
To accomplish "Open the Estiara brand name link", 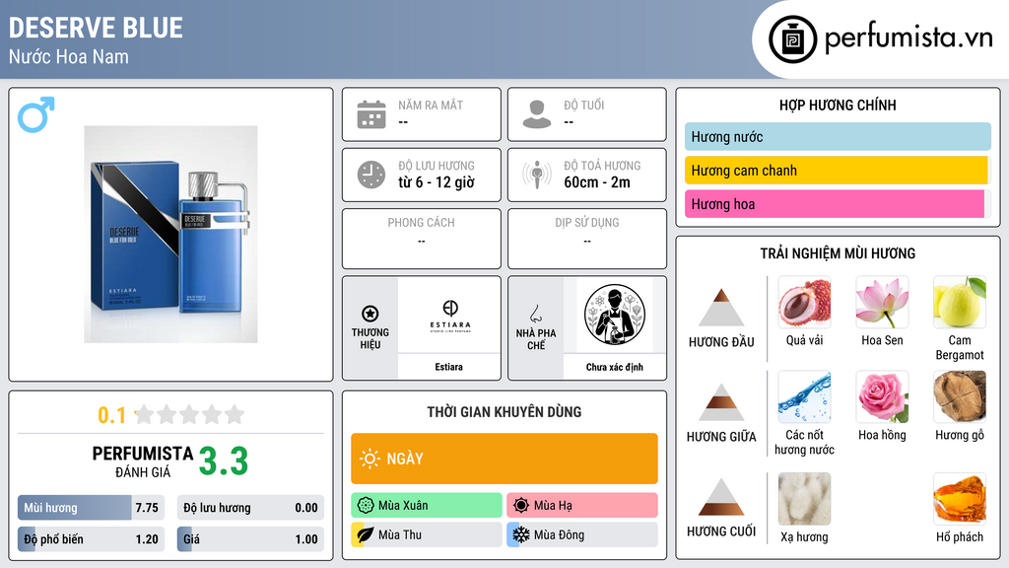I will click(448, 367).
